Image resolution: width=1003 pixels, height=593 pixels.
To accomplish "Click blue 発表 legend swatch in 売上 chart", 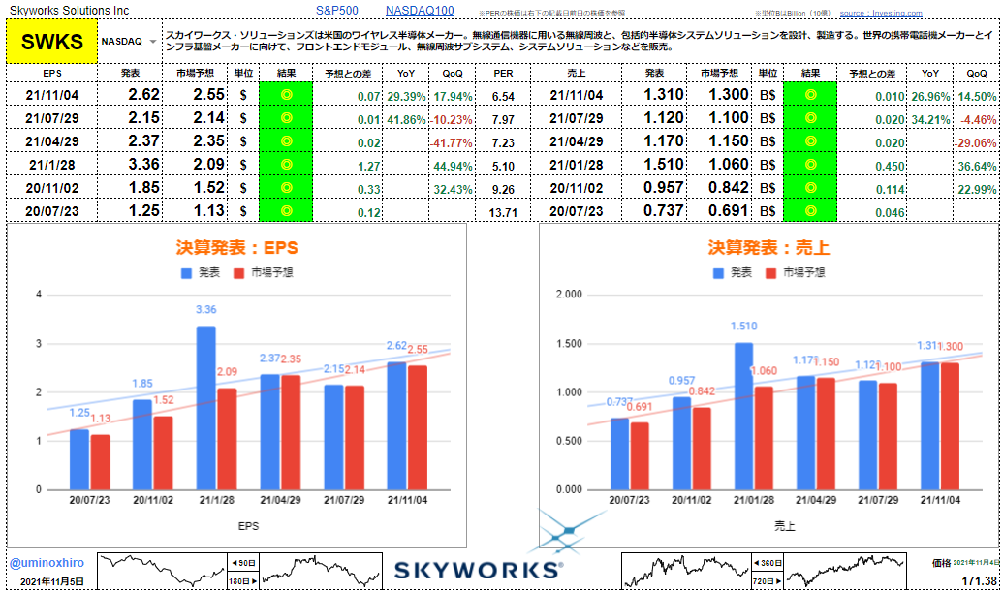I will (718, 273).
